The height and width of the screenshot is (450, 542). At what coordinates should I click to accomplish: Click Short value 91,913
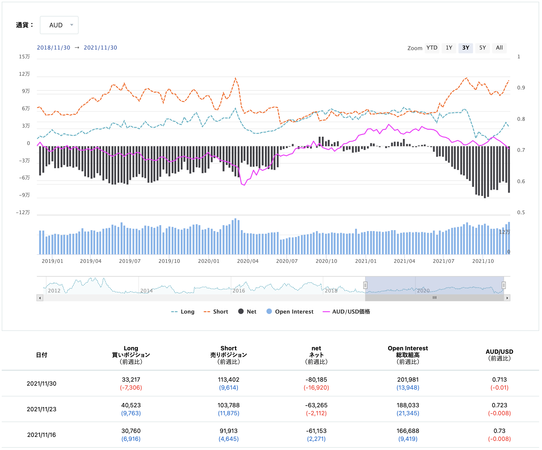point(229,431)
